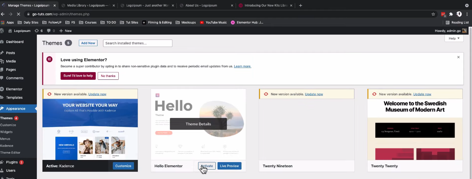Click No thanks button
Image resolution: width=472 pixels, height=179 pixels.
tap(108, 76)
